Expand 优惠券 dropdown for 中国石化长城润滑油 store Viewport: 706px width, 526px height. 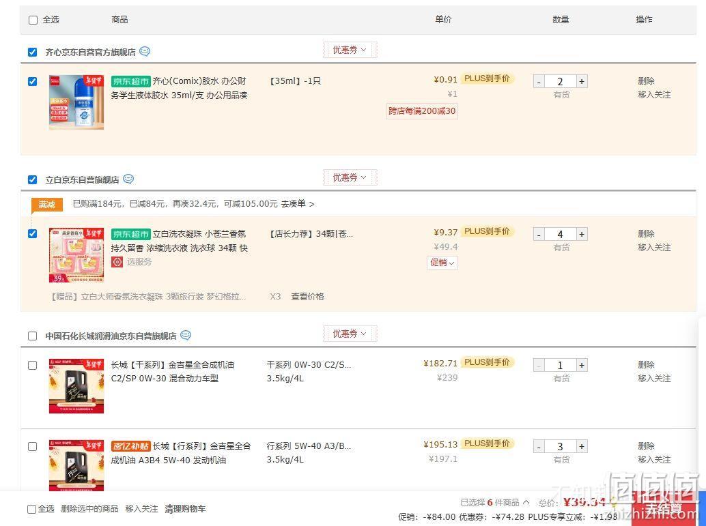[350, 334]
